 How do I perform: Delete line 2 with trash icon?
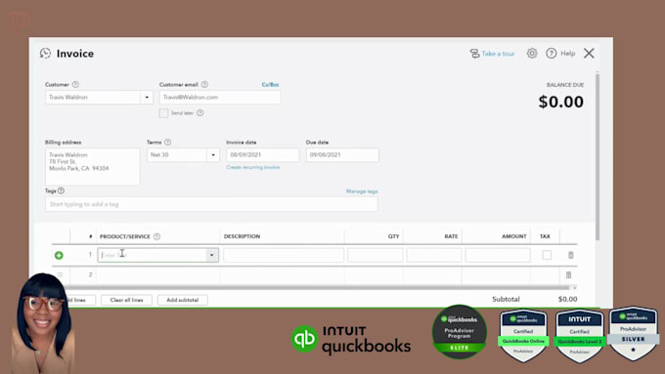(x=569, y=275)
